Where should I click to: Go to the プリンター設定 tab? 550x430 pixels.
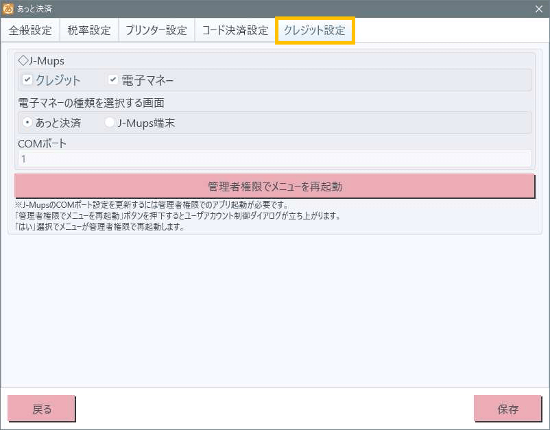tap(156, 31)
